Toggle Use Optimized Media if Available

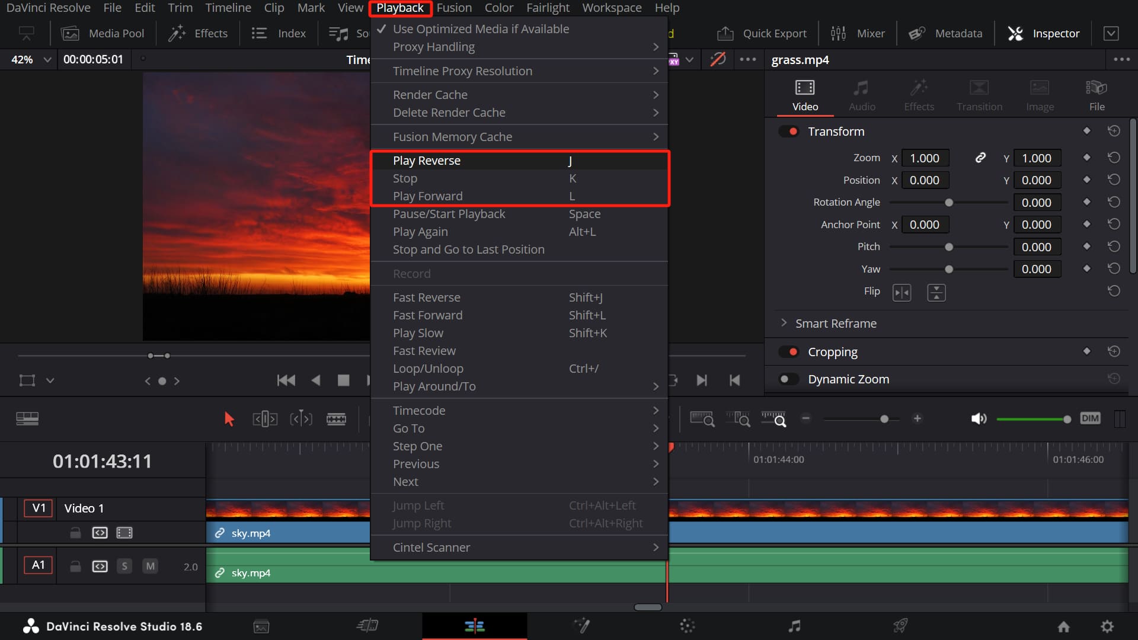coord(480,29)
